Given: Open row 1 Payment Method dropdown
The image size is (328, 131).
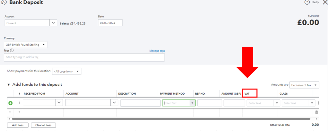Looking at the screenshot, I should coord(192,103).
